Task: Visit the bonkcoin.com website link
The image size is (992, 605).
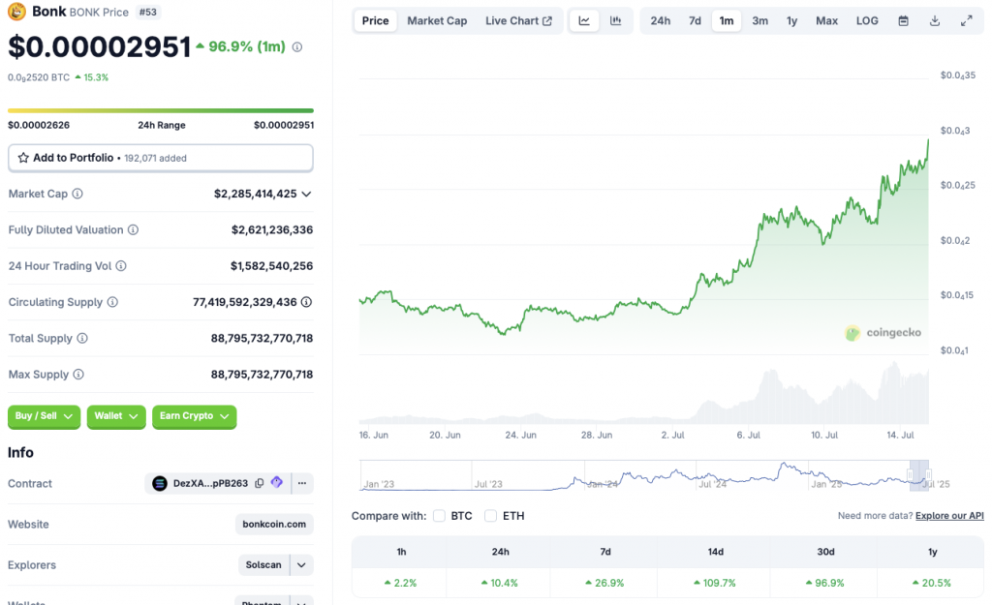Action: click(272, 524)
